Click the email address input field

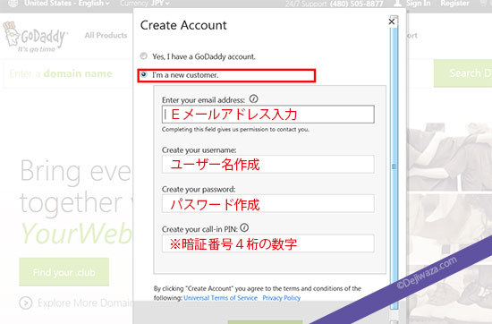(x=268, y=115)
